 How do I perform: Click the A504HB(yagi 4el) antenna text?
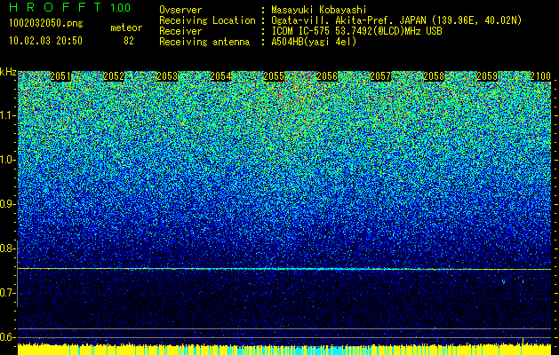[x=314, y=42]
